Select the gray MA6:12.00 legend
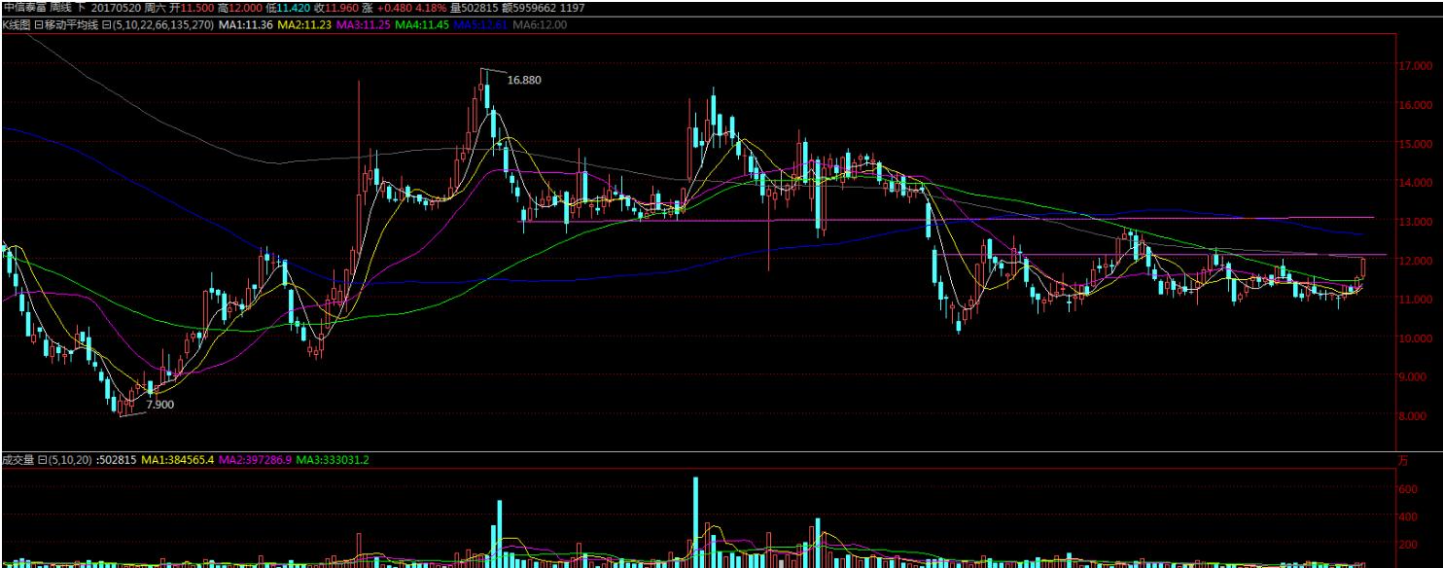The height and width of the screenshot is (568, 1443). click(x=539, y=24)
